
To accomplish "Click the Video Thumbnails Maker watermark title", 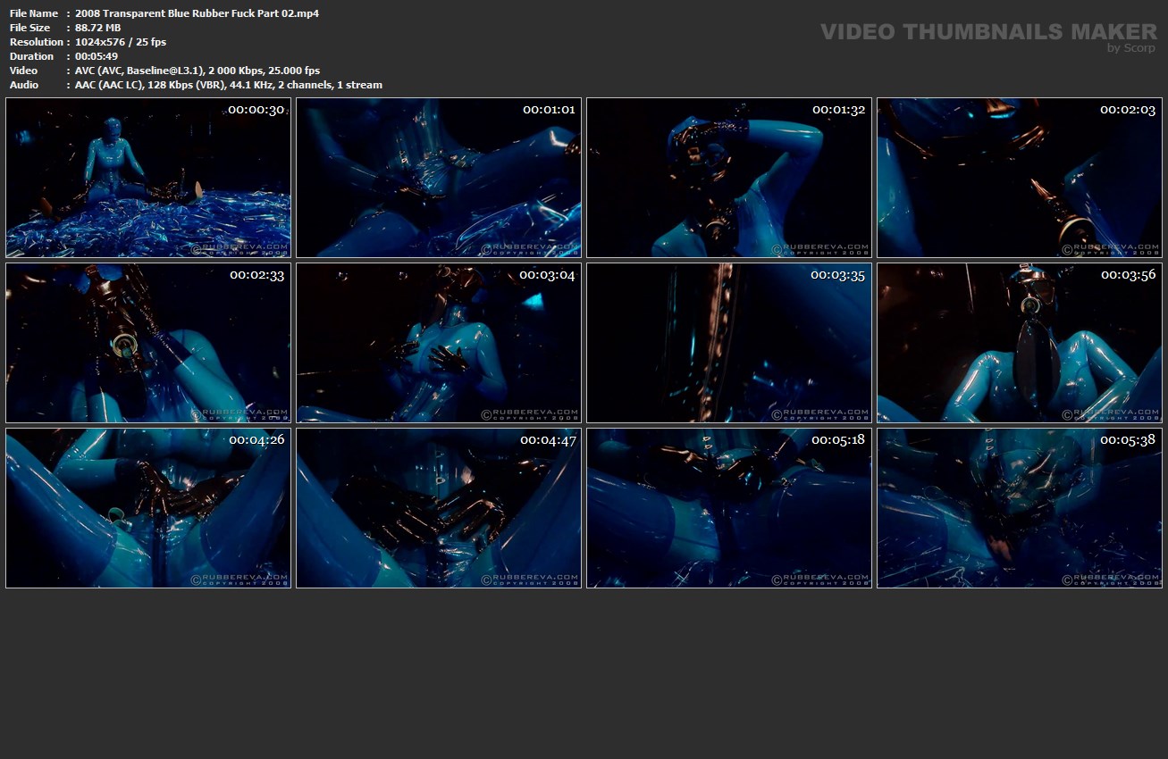I will [x=988, y=31].
